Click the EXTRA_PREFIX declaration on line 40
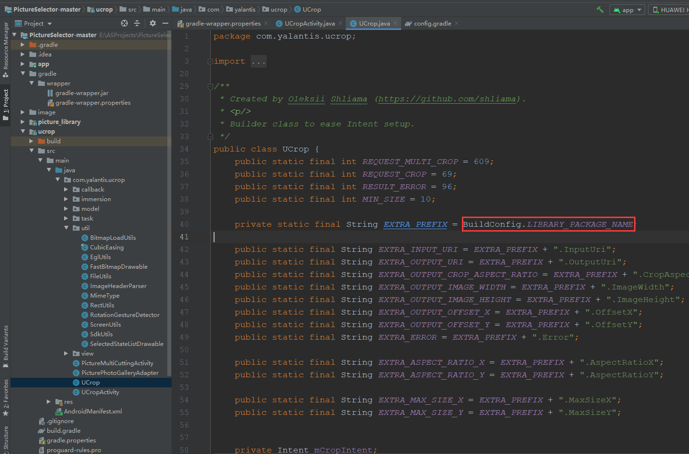The image size is (689, 454). click(416, 224)
